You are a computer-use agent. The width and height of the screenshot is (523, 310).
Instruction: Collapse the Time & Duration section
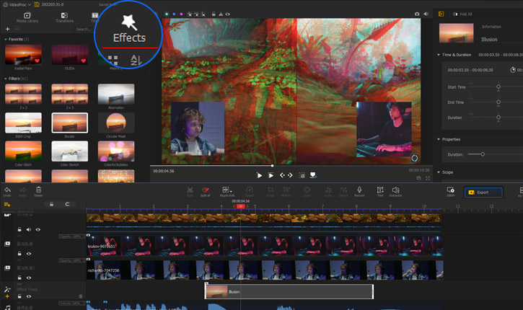click(439, 54)
